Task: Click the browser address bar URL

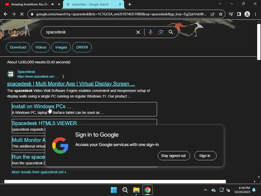Action: [121, 14]
